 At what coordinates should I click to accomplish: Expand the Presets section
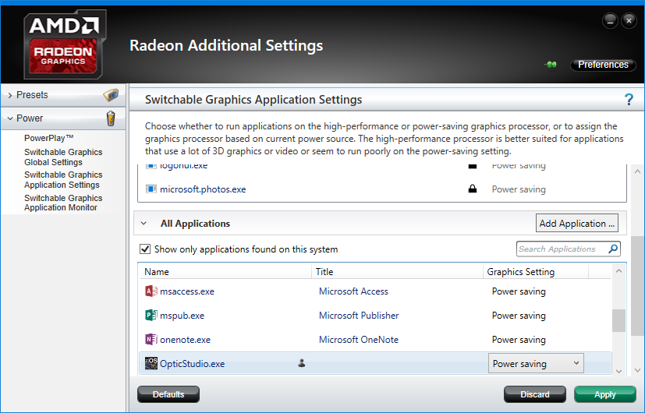pyautogui.click(x=10, y=95)
